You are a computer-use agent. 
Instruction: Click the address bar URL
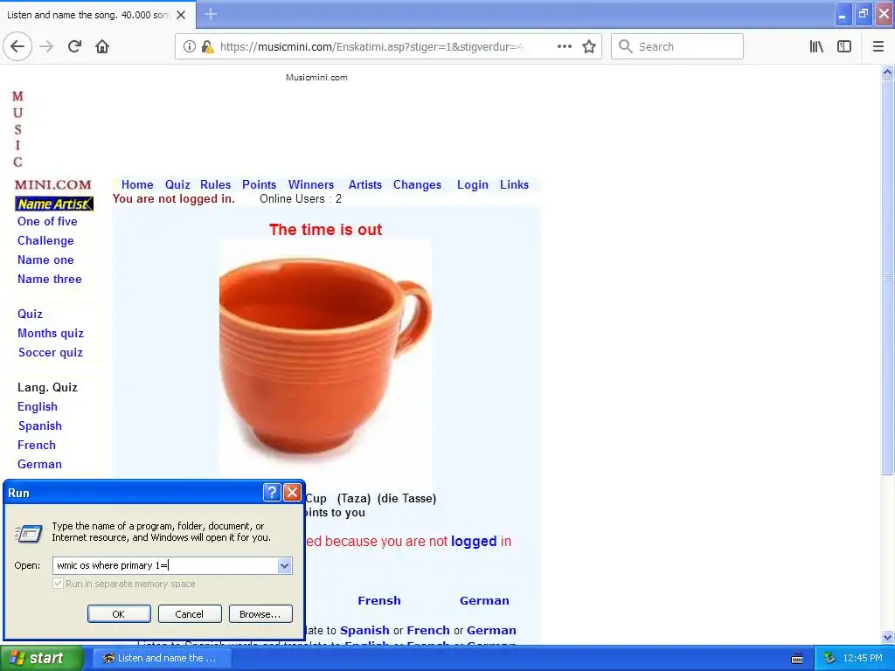371,47
